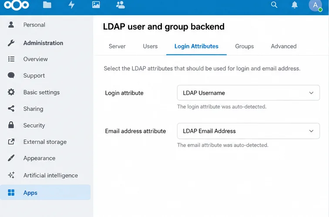Open the Email address attribute dropdown

pyautogui.click(x=248, y=131)
